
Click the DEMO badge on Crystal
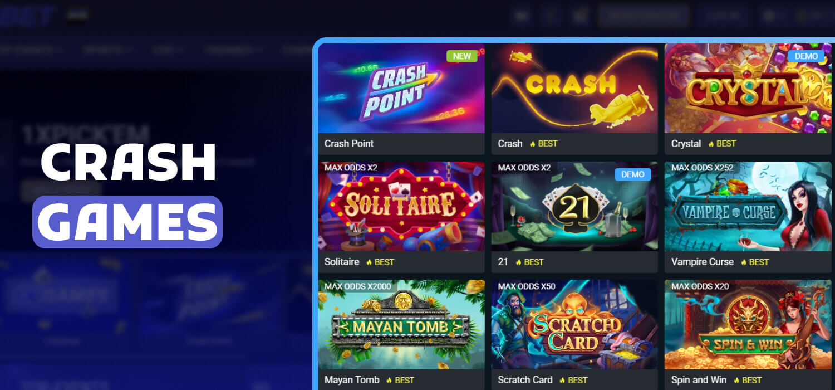(x=806, y=56)
